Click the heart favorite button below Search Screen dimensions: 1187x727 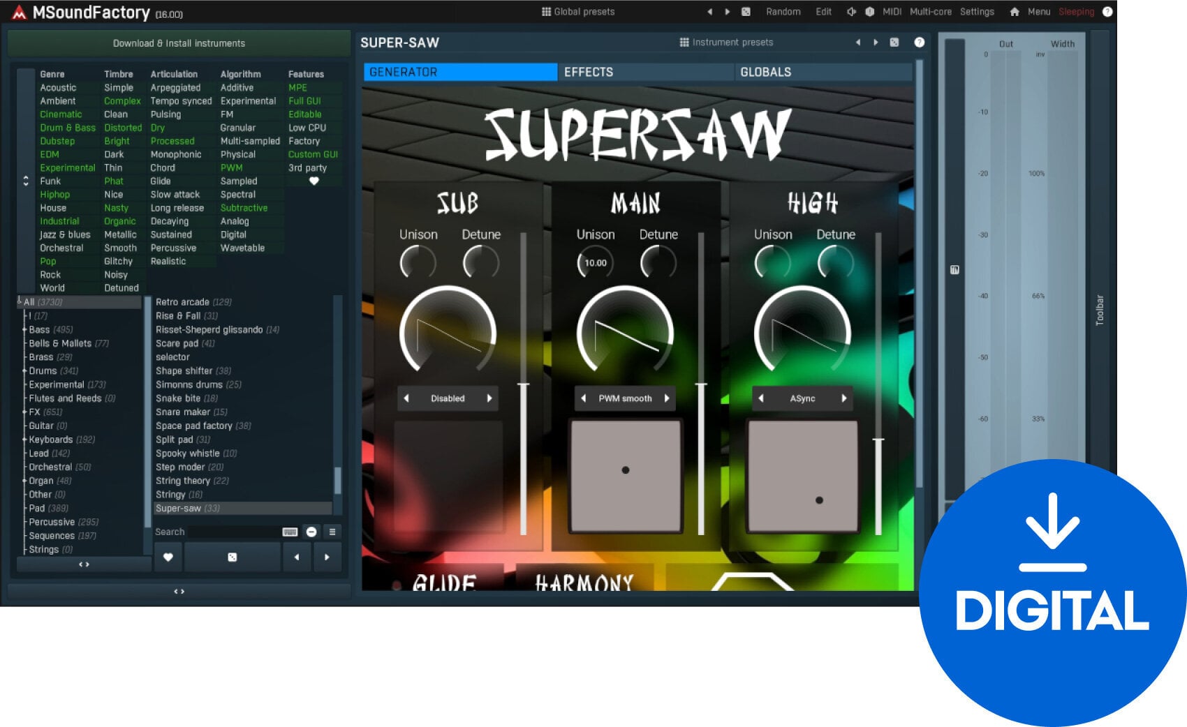tap(168, 557)
